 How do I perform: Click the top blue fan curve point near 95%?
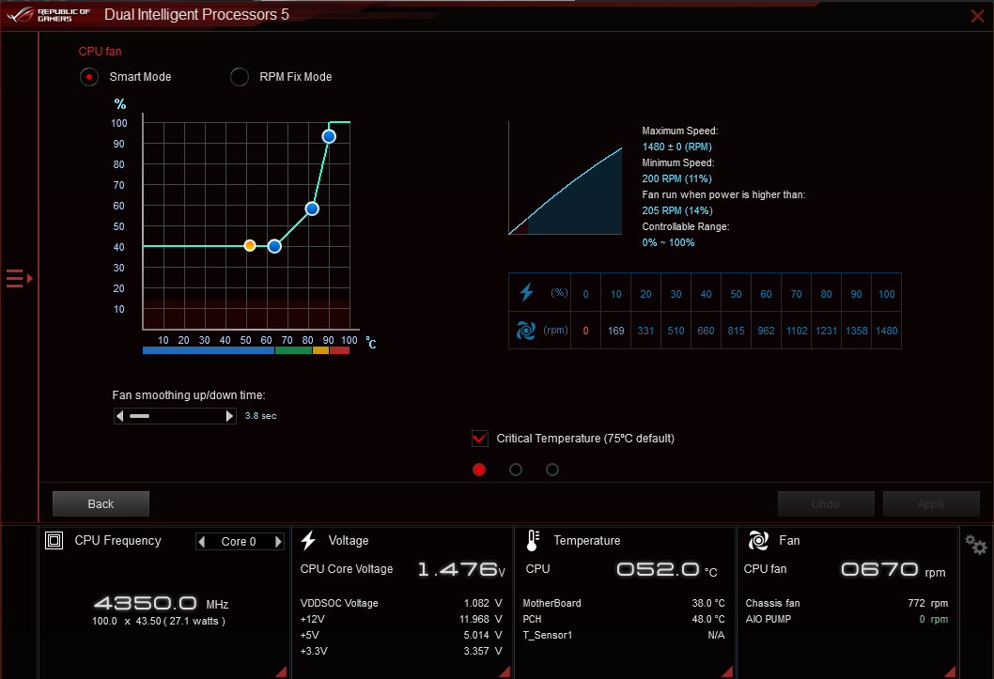[329, 136]
